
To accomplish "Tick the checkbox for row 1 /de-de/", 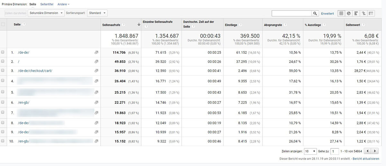I will point(3,52).
